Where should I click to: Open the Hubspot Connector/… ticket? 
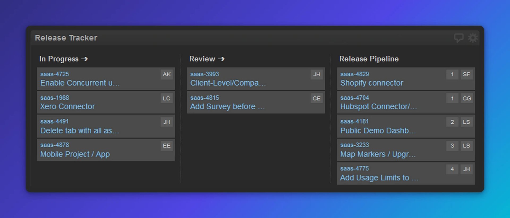point(379,106)
